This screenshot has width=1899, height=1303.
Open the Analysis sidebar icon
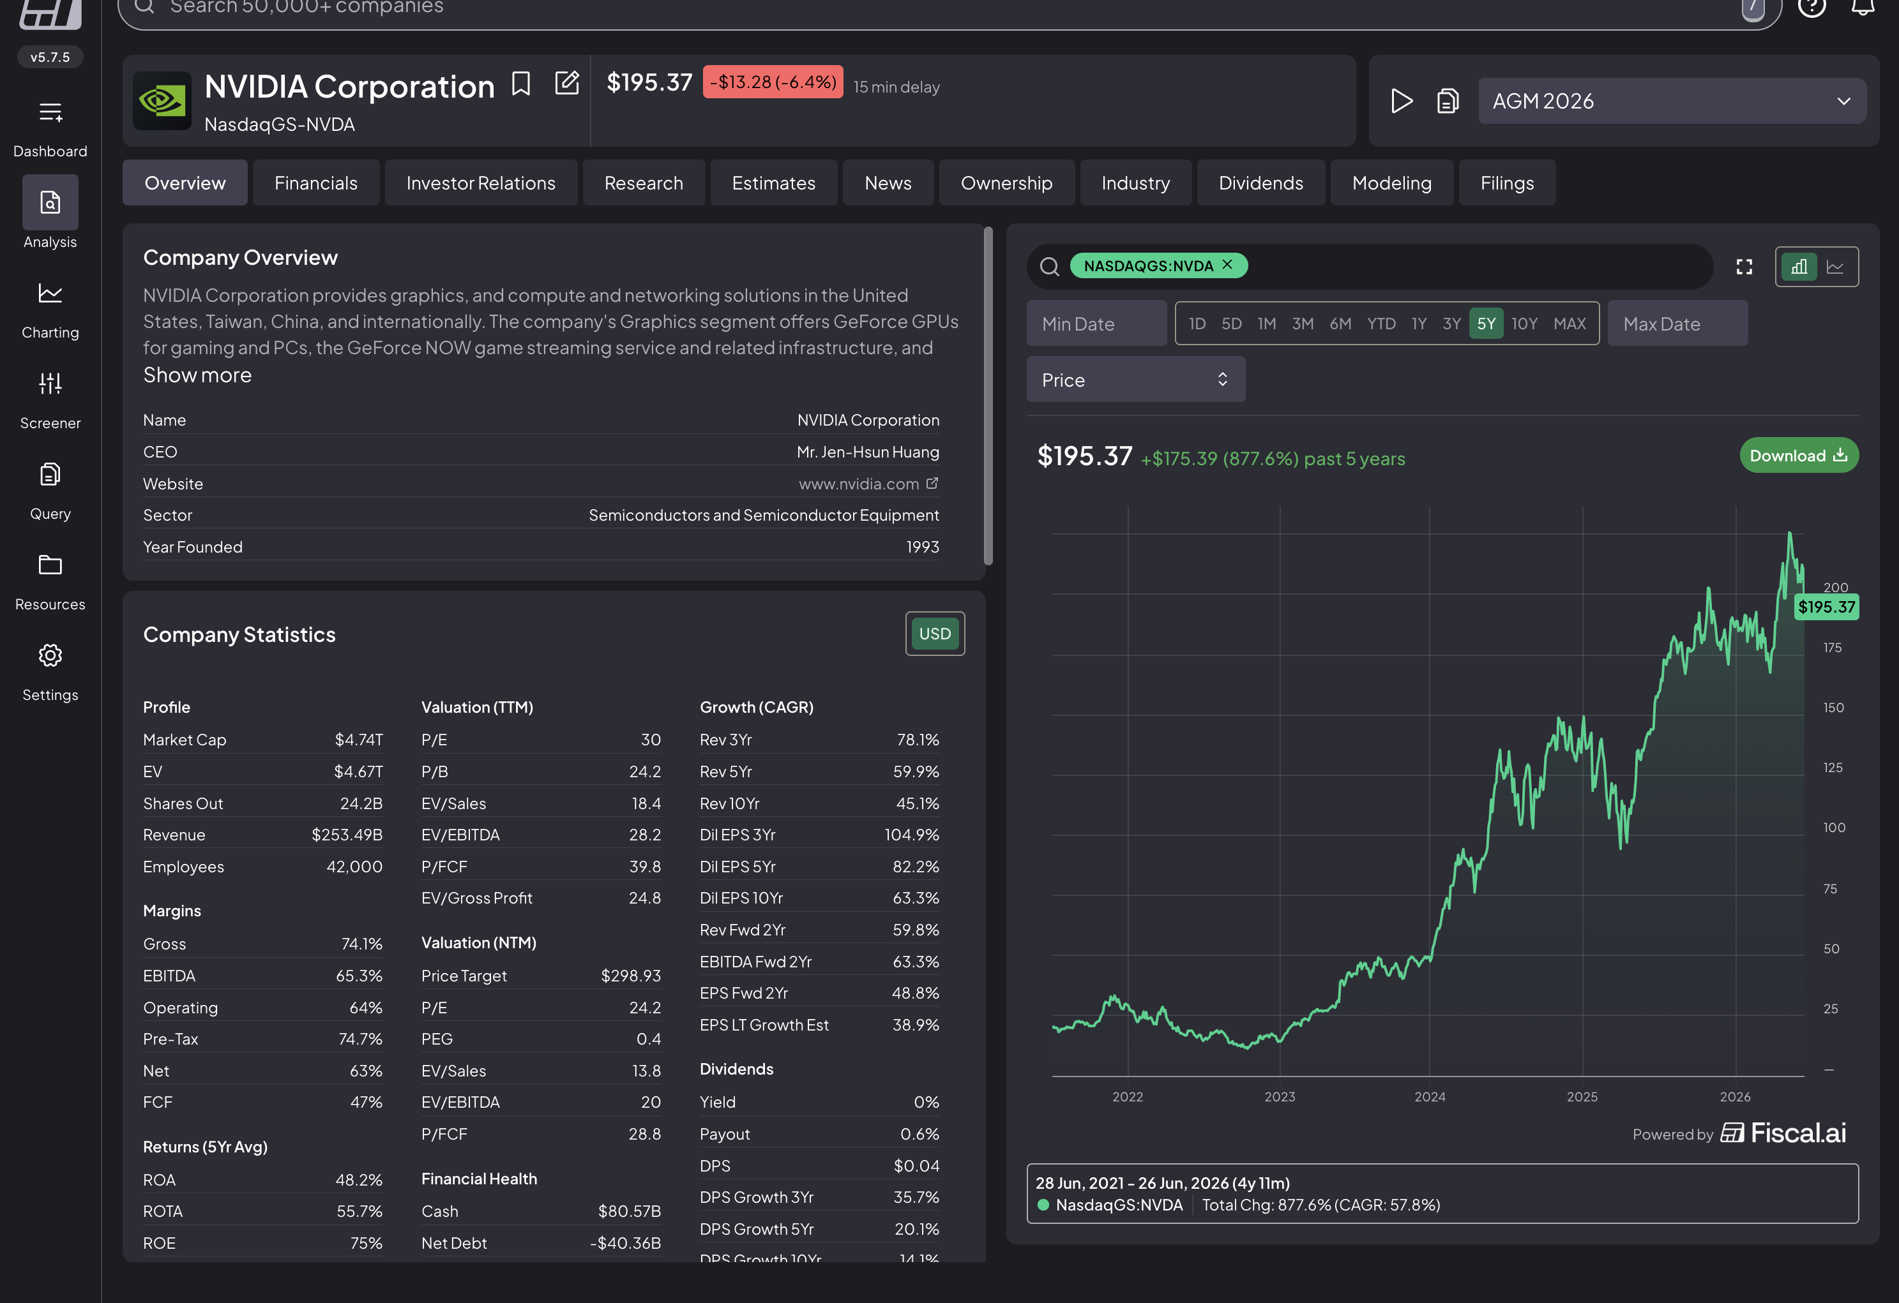[50, 202]
